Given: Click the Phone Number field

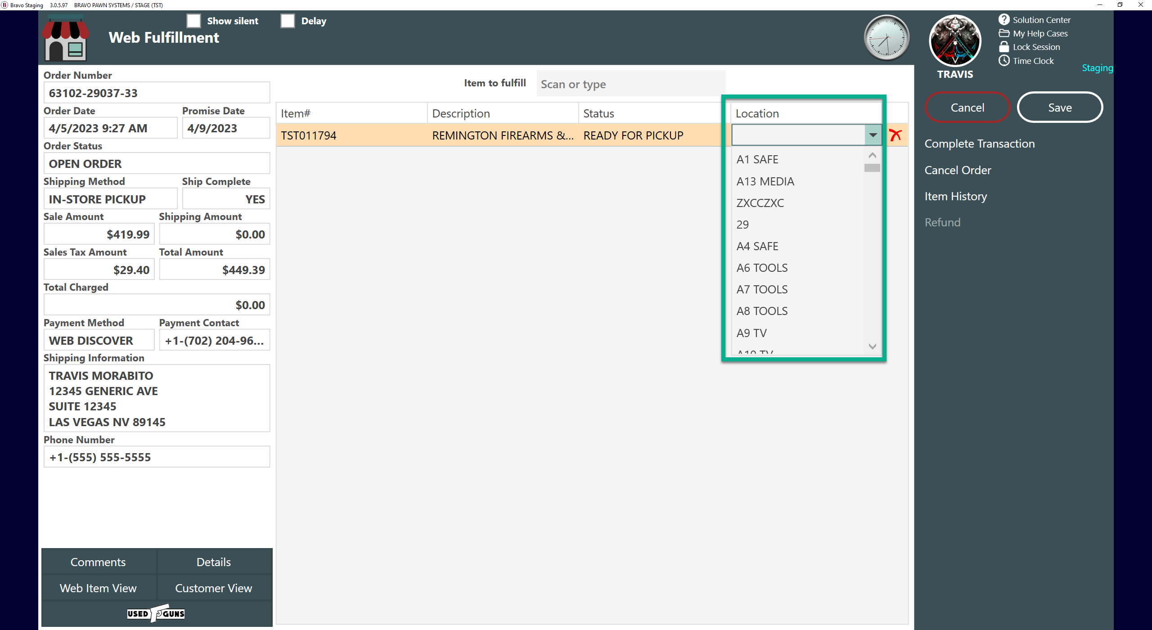Looking at the screenshot, I should [157, 457].
